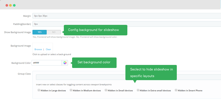The image size is (221, 105).
Task: Focus the Margin input field
Action: [127, 16]
